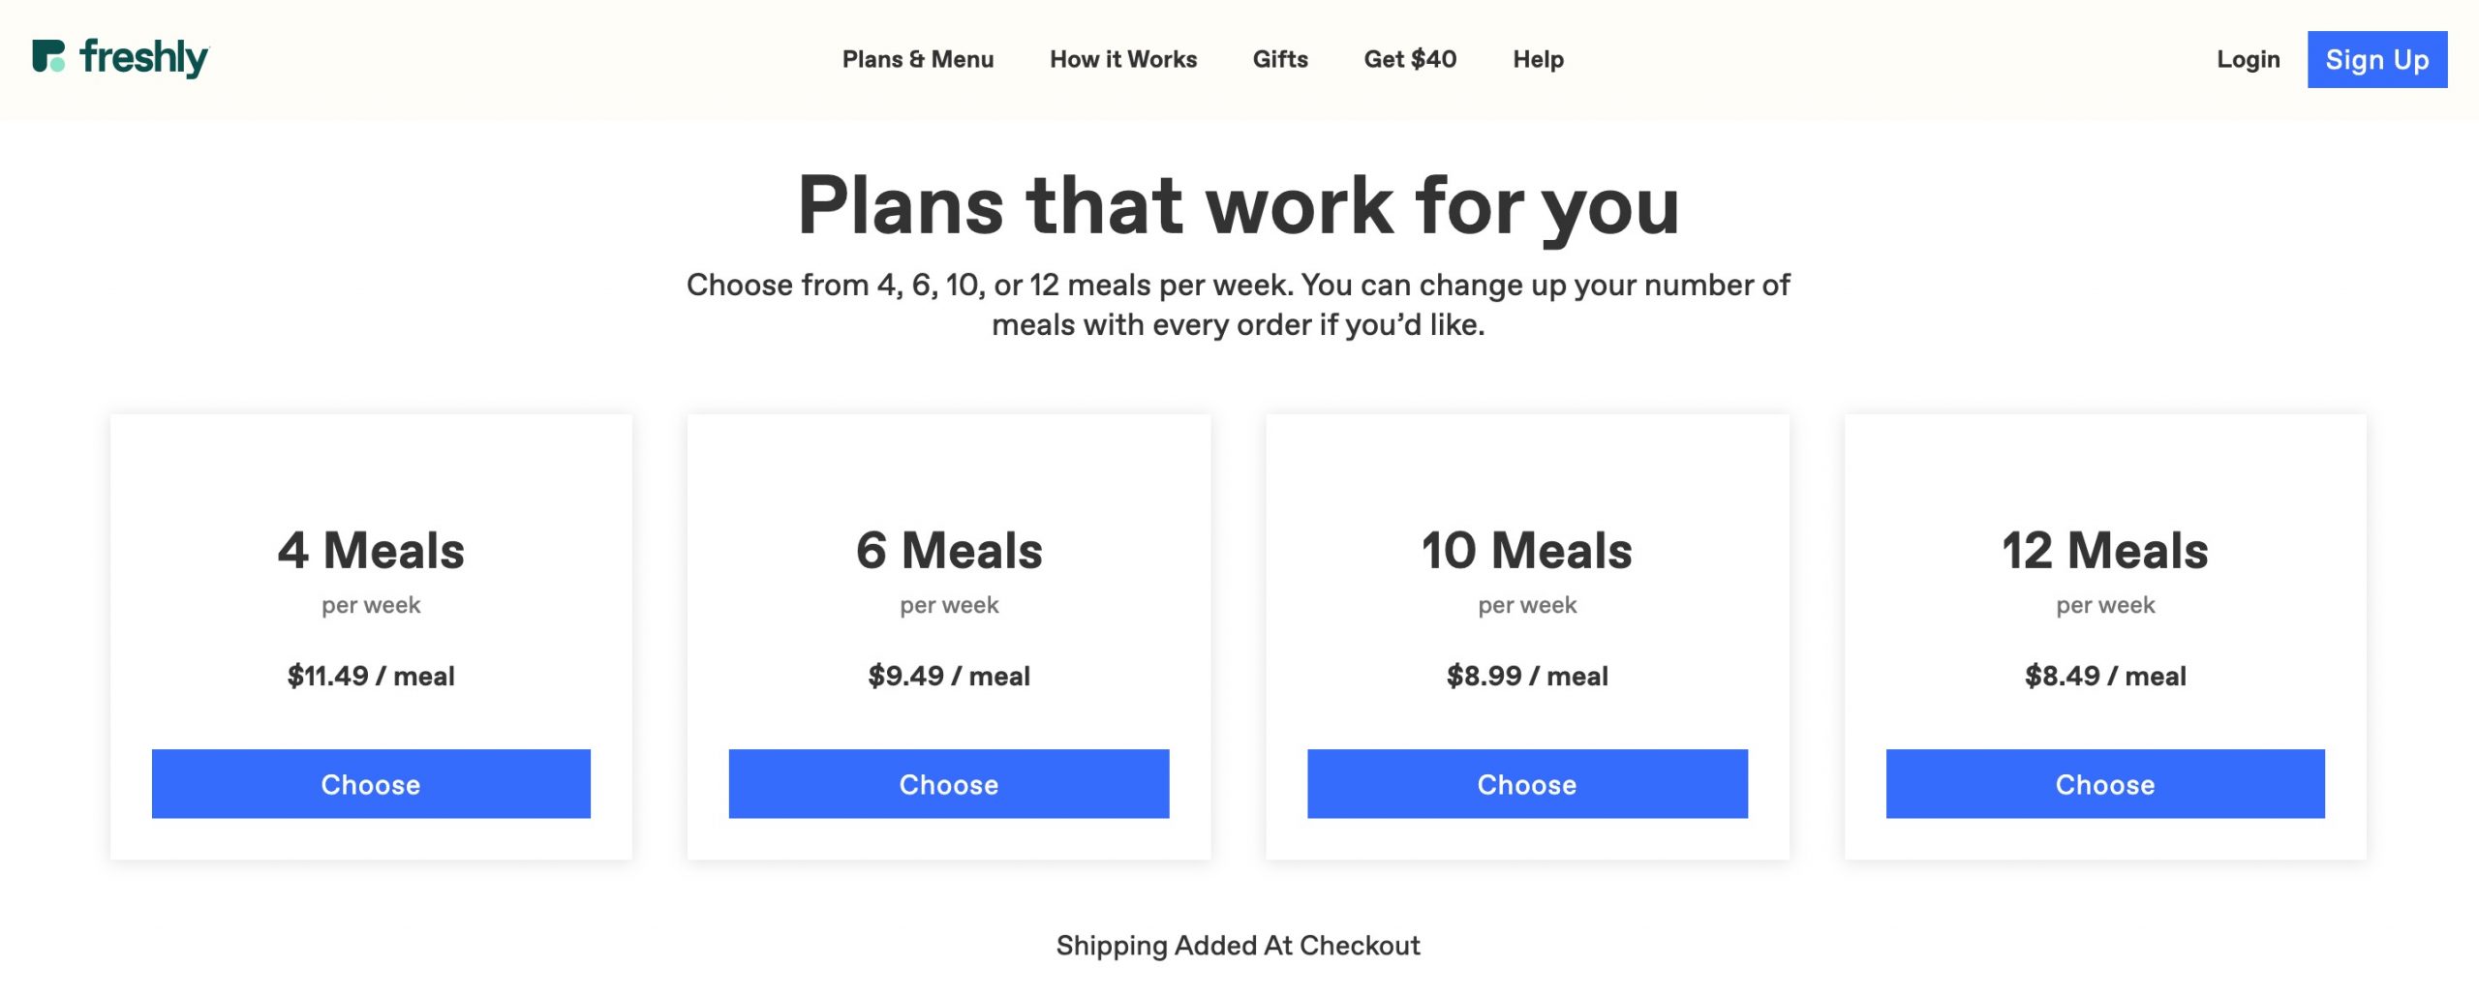Click the blue Sign Up button
The width and height of the screenshot is (2479, 998).
(2377, 59)
